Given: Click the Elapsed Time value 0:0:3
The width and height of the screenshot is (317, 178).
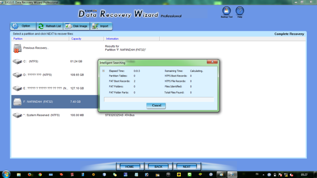Looking at the screenshot, I should pyautogui.click(x=137, y=71).
